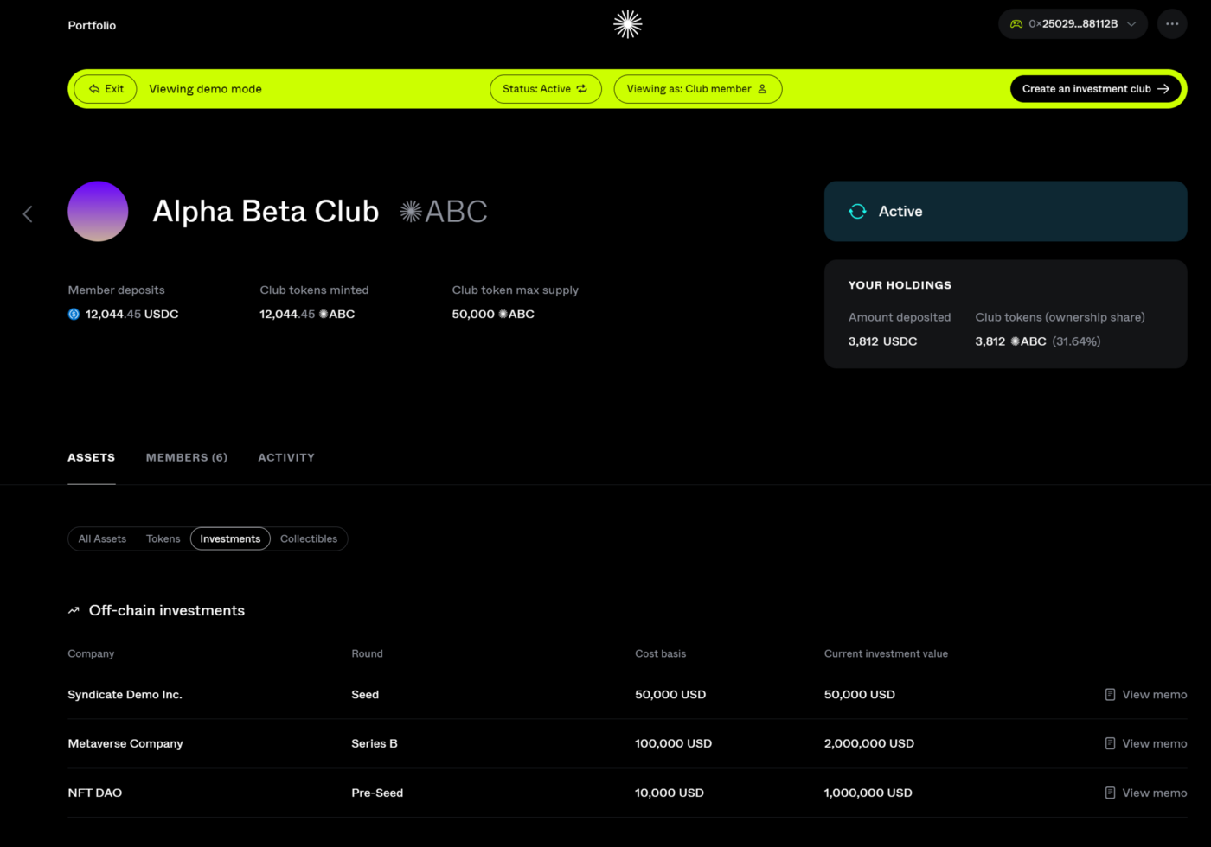Image resolution: width=1211 pixels, height=847 pixels.
Task: Click the Cost basis column header
Action: pyautogui.click(x=660, y=653)
